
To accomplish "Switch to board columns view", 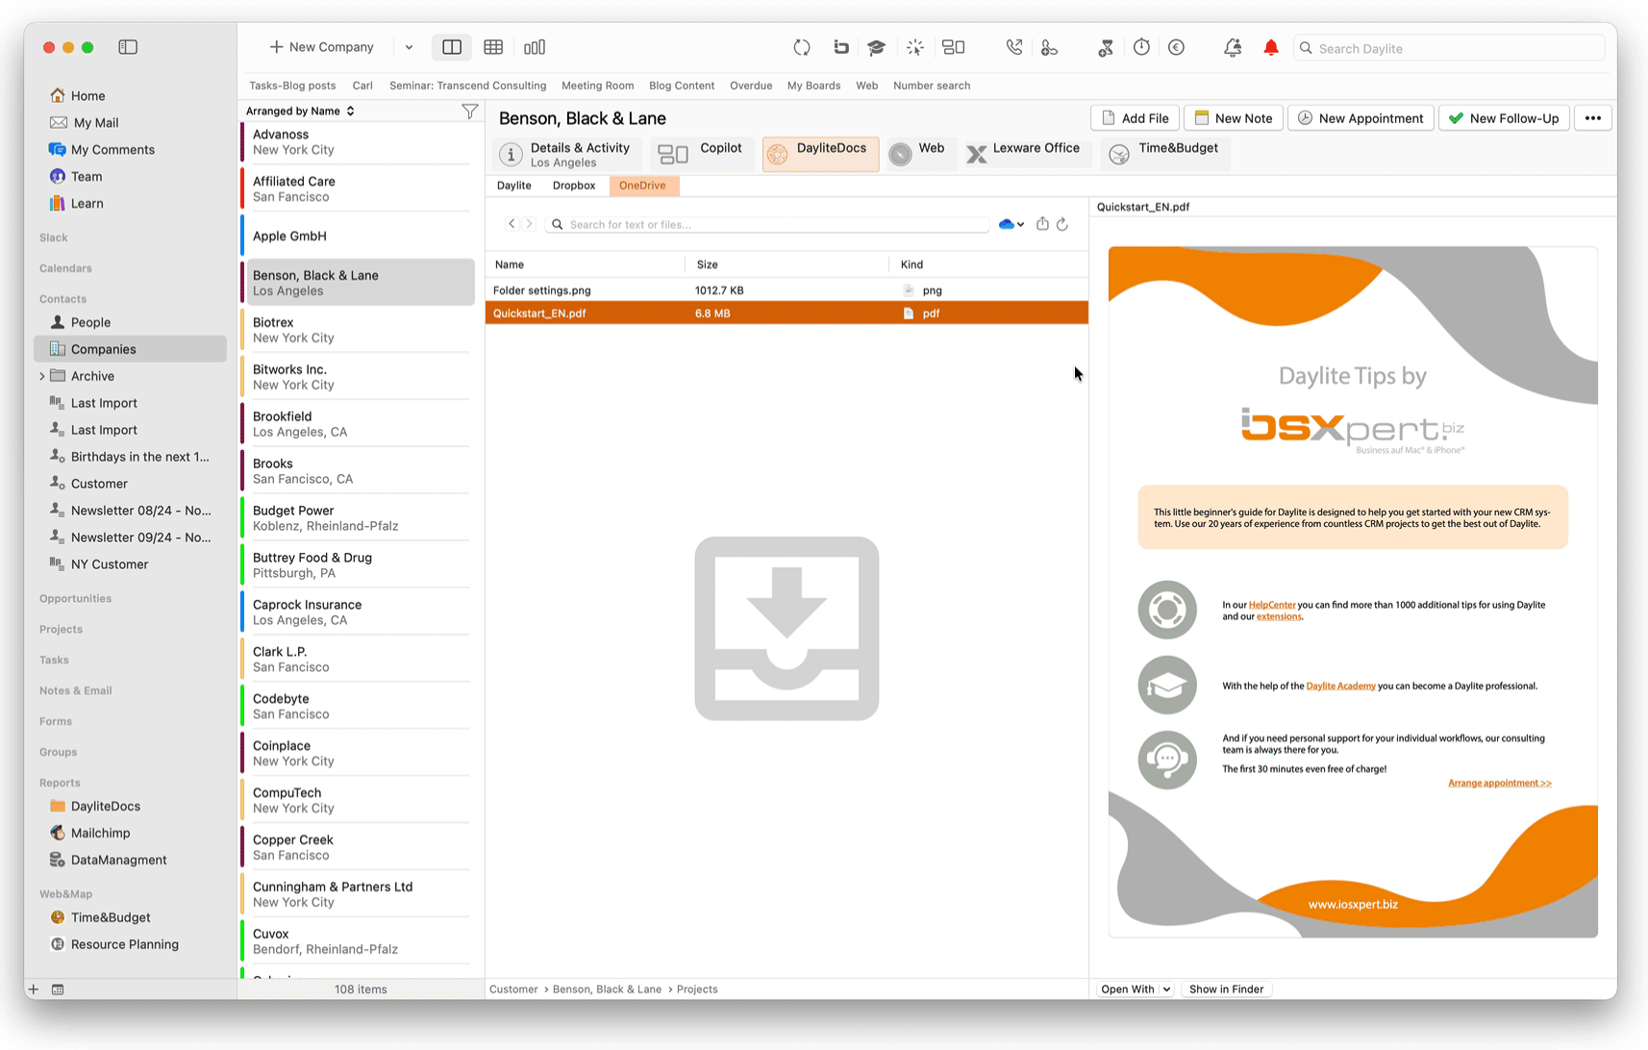I will 535,47.
